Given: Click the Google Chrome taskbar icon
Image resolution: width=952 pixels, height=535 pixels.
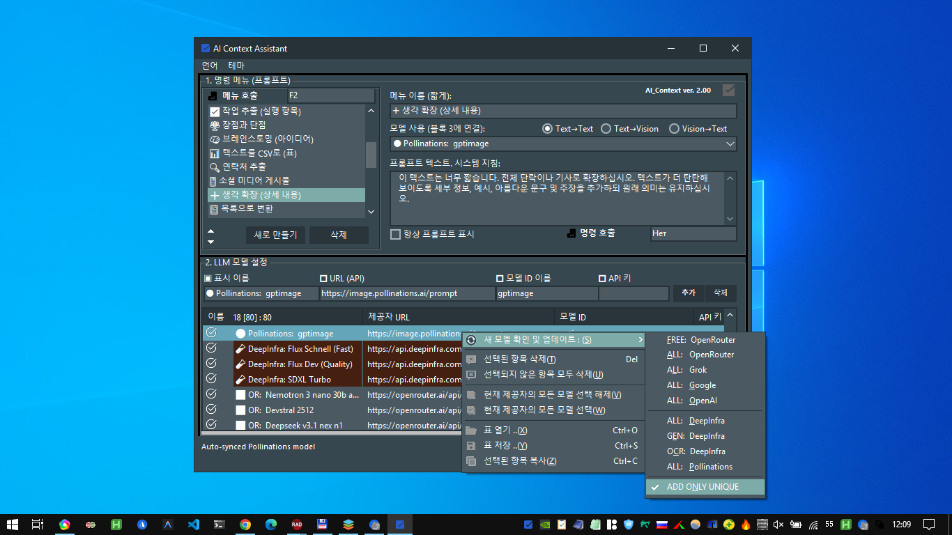Looking at the screenshot, I should tap(245, 525).
